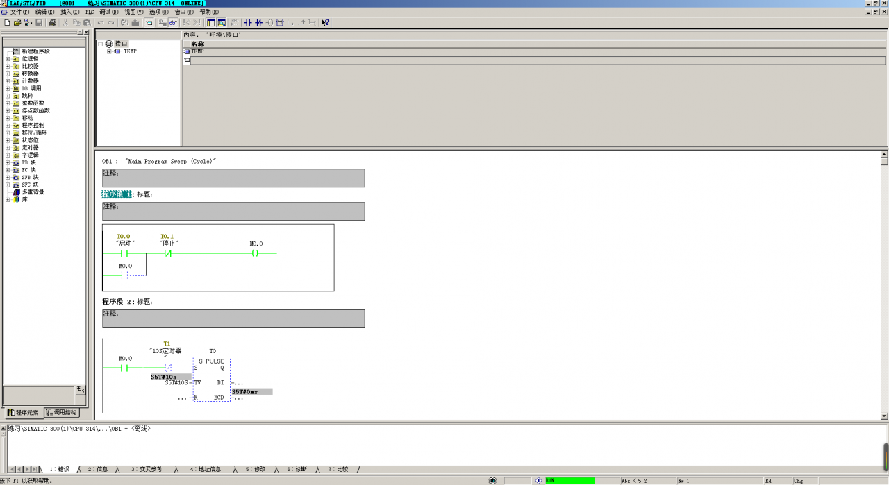Expand the 位逻辑 folder
The width and height of the screenshot is (889, 485).
click(x=8, y=58)
